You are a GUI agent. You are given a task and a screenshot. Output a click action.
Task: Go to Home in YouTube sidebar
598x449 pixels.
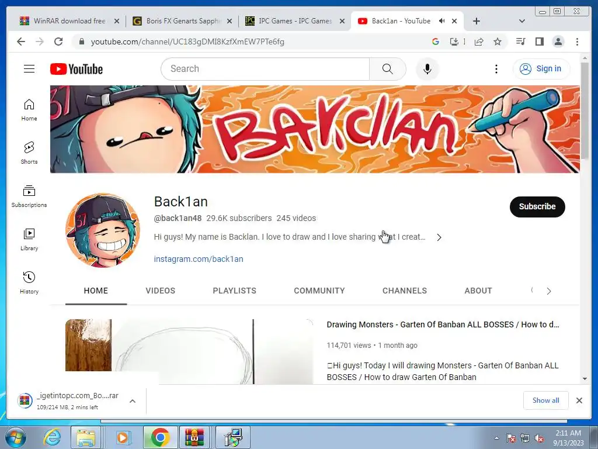(x=29, y=110)
